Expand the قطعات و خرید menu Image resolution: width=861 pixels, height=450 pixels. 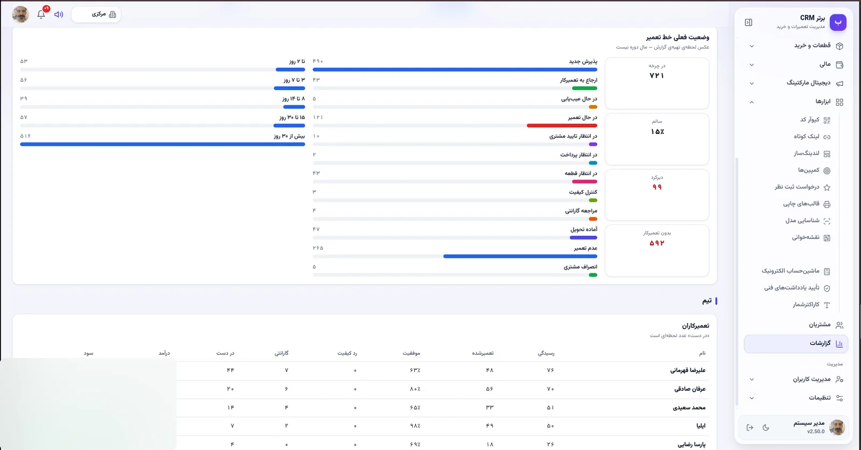[x=796, y=46]
